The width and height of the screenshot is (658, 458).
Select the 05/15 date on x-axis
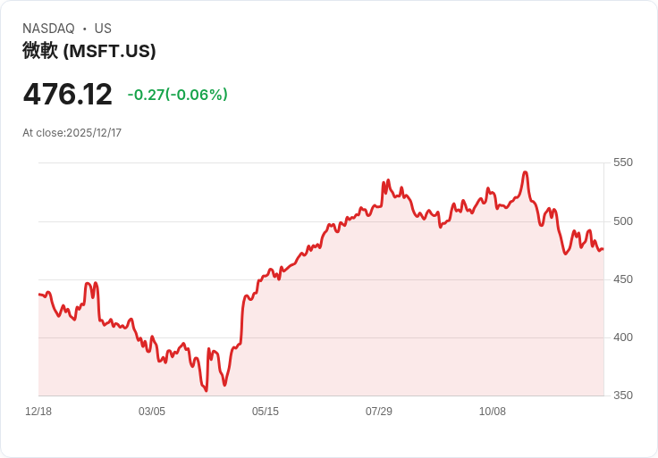(266, 412)
